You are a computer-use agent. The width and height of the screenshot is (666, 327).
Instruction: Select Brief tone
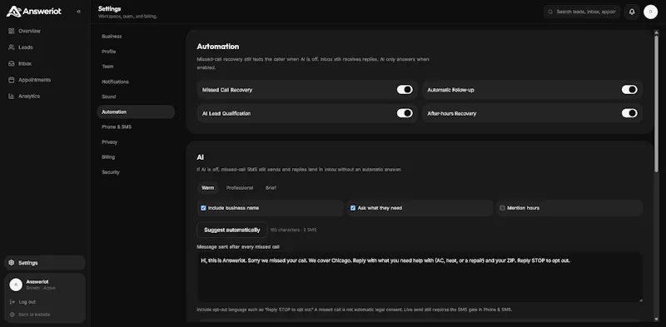pyautogui.click(x=271, y=188)
